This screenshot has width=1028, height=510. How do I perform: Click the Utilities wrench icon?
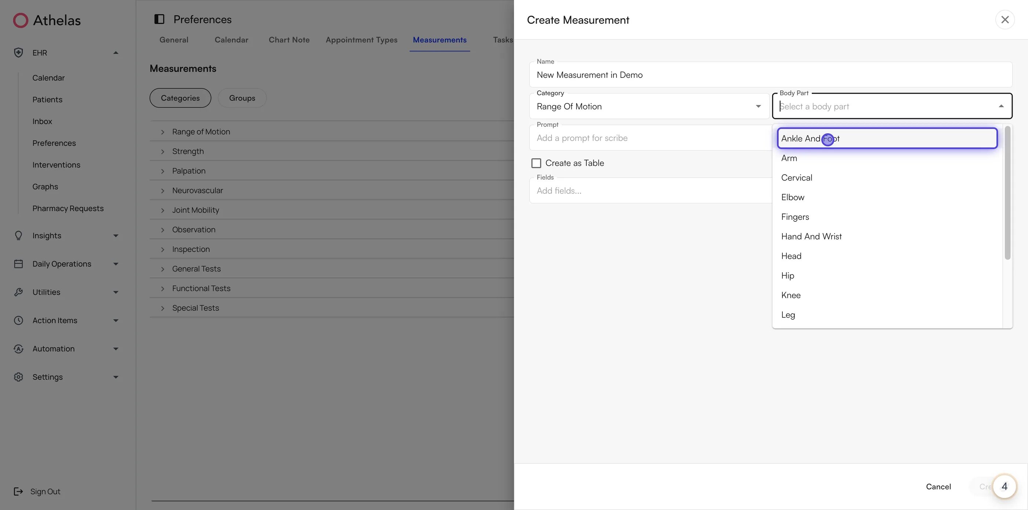(x=18, y=292)
